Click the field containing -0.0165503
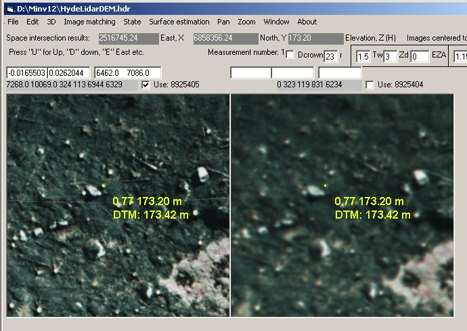The image size is (467, 331). pyautogui.click(x=27, y=72)
